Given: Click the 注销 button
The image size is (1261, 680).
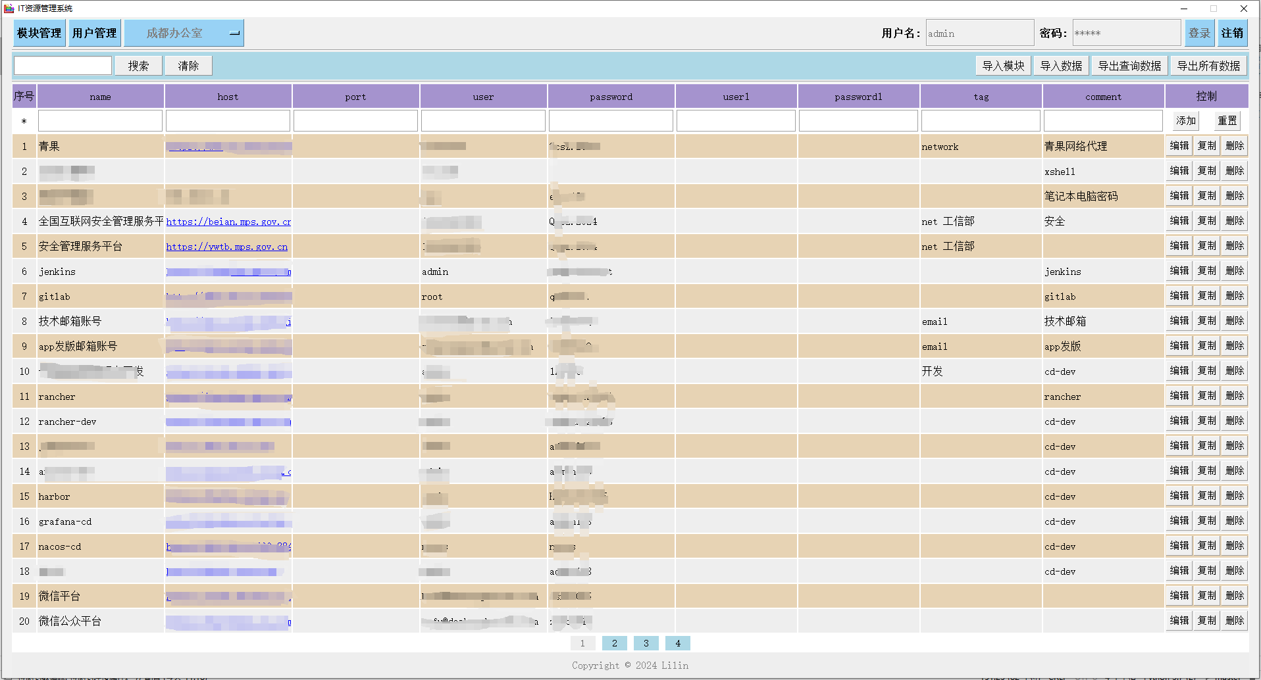Looking at the screenshot, I should [x=1233, y=33].
